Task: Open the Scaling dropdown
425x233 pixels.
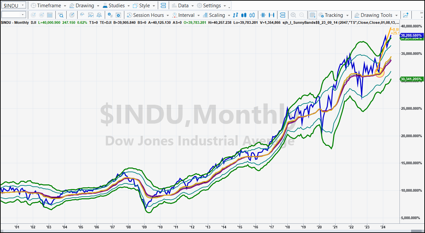Action: 216,15
